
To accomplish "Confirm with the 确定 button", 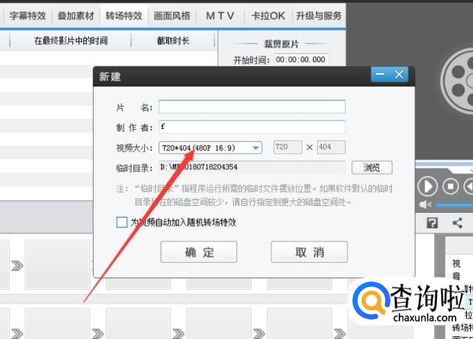I will tap(199, 252).
